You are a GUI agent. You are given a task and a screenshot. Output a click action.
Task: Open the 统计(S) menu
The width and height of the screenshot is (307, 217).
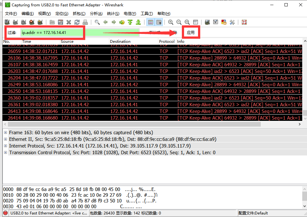113,14
